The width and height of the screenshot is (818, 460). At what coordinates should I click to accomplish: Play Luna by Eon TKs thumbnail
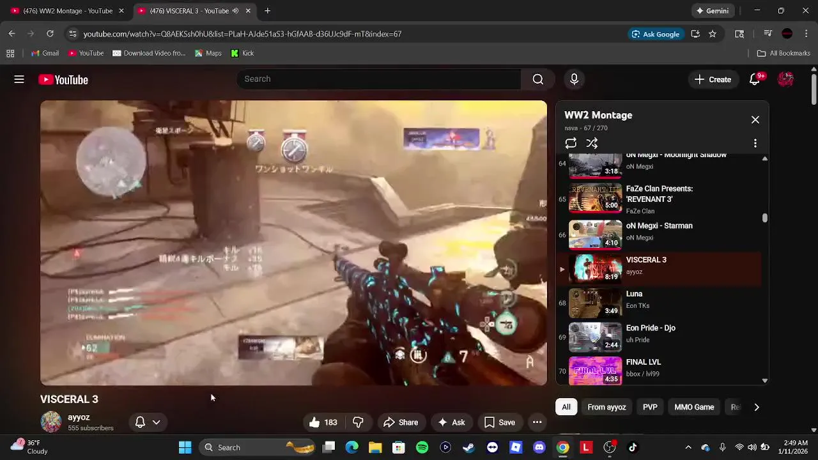595,303
